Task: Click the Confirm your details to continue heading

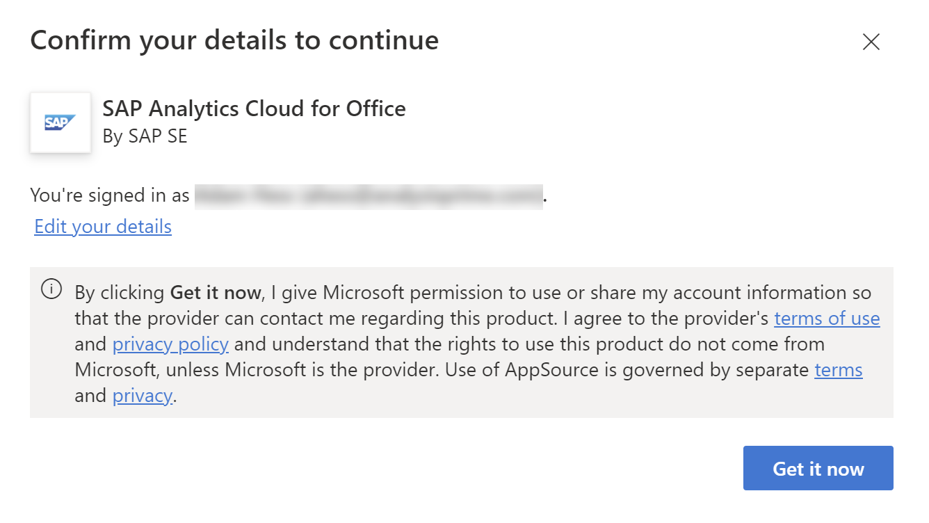Action: [234, 40]
